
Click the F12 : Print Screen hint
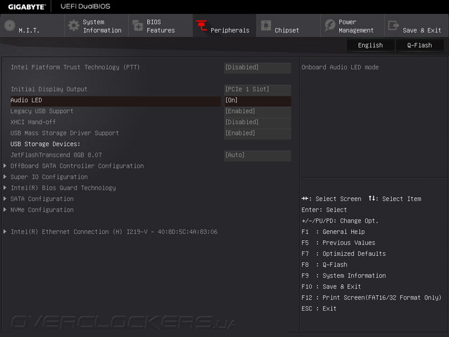[x=372, y=298]
